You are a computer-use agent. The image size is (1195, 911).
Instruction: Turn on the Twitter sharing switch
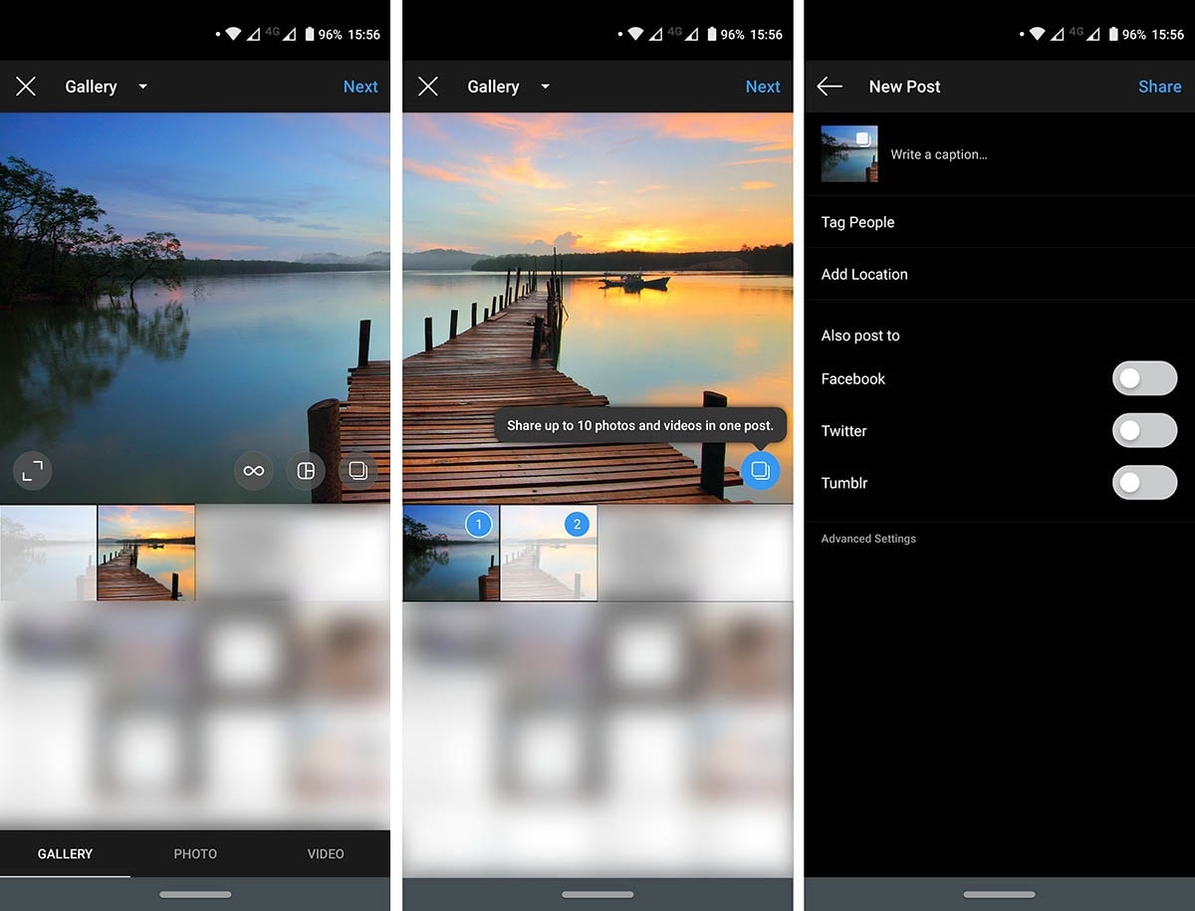pos(1143,431)
